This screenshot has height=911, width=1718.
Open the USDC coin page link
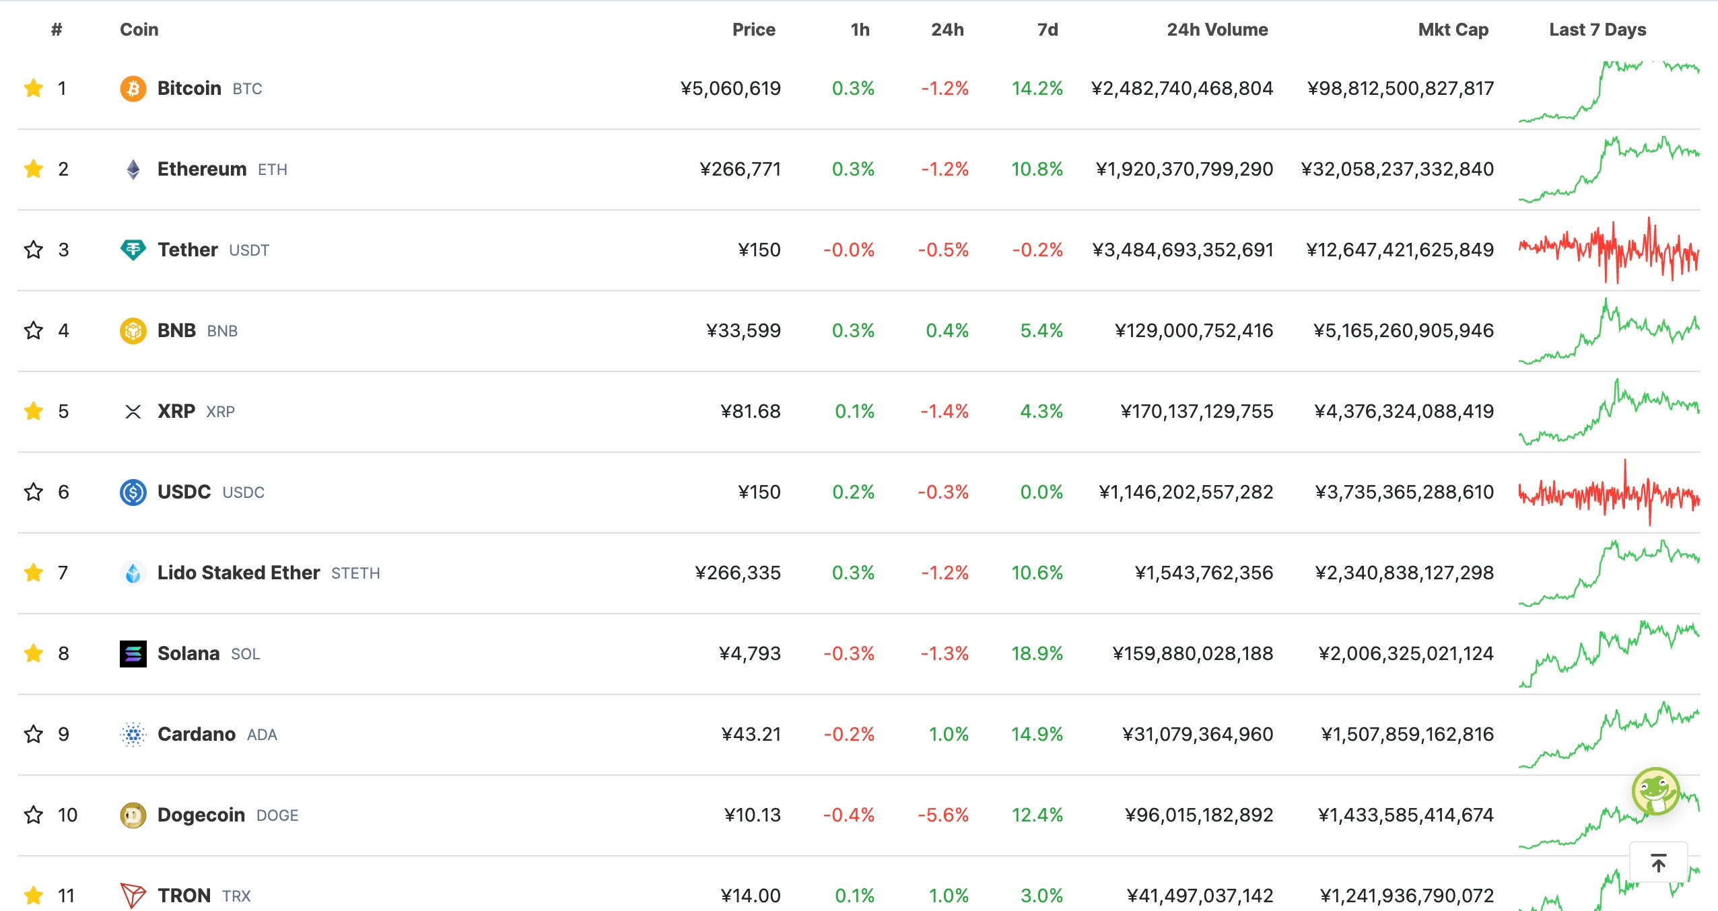(184, 492)
